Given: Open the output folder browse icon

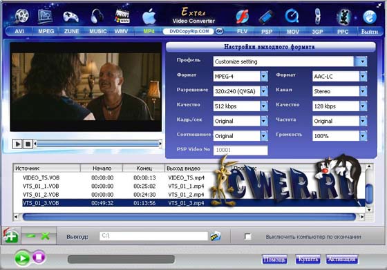Looking at the screenshot, I should click(216, 236).
